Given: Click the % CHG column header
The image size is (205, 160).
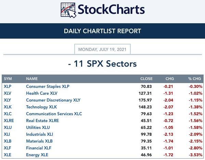Looking at the screenshot, I should point(194,79).
